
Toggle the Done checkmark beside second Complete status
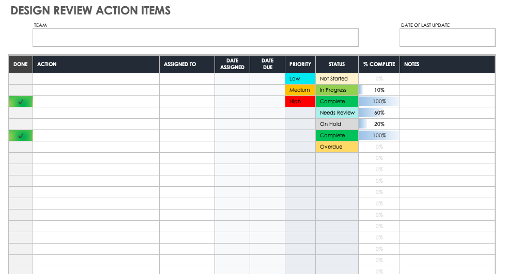[21, 136]
